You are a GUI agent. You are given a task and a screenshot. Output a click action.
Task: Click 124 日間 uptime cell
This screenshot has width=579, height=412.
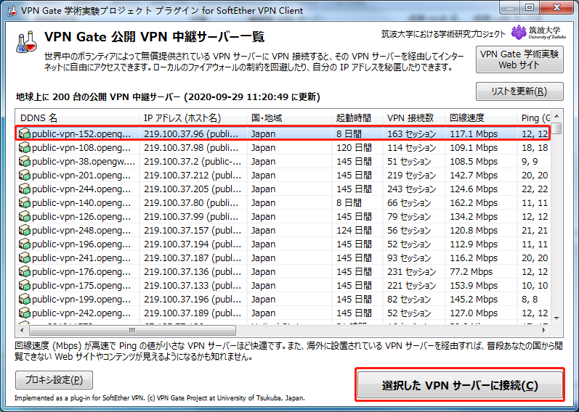pyautogui.click(x=354, y=230)
